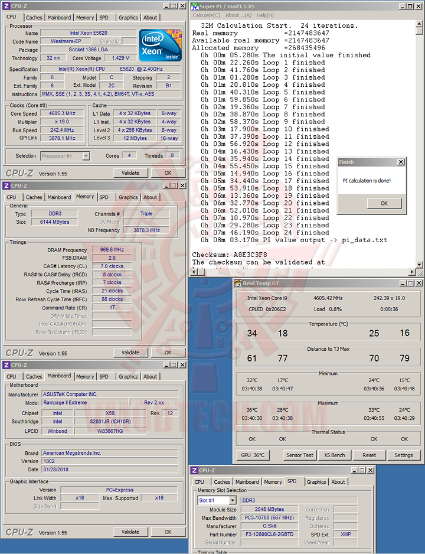The height and width of the screenshot is (554, 425).
Task: Click the SPD Ext. XMP field
Action: pos(346,534)
